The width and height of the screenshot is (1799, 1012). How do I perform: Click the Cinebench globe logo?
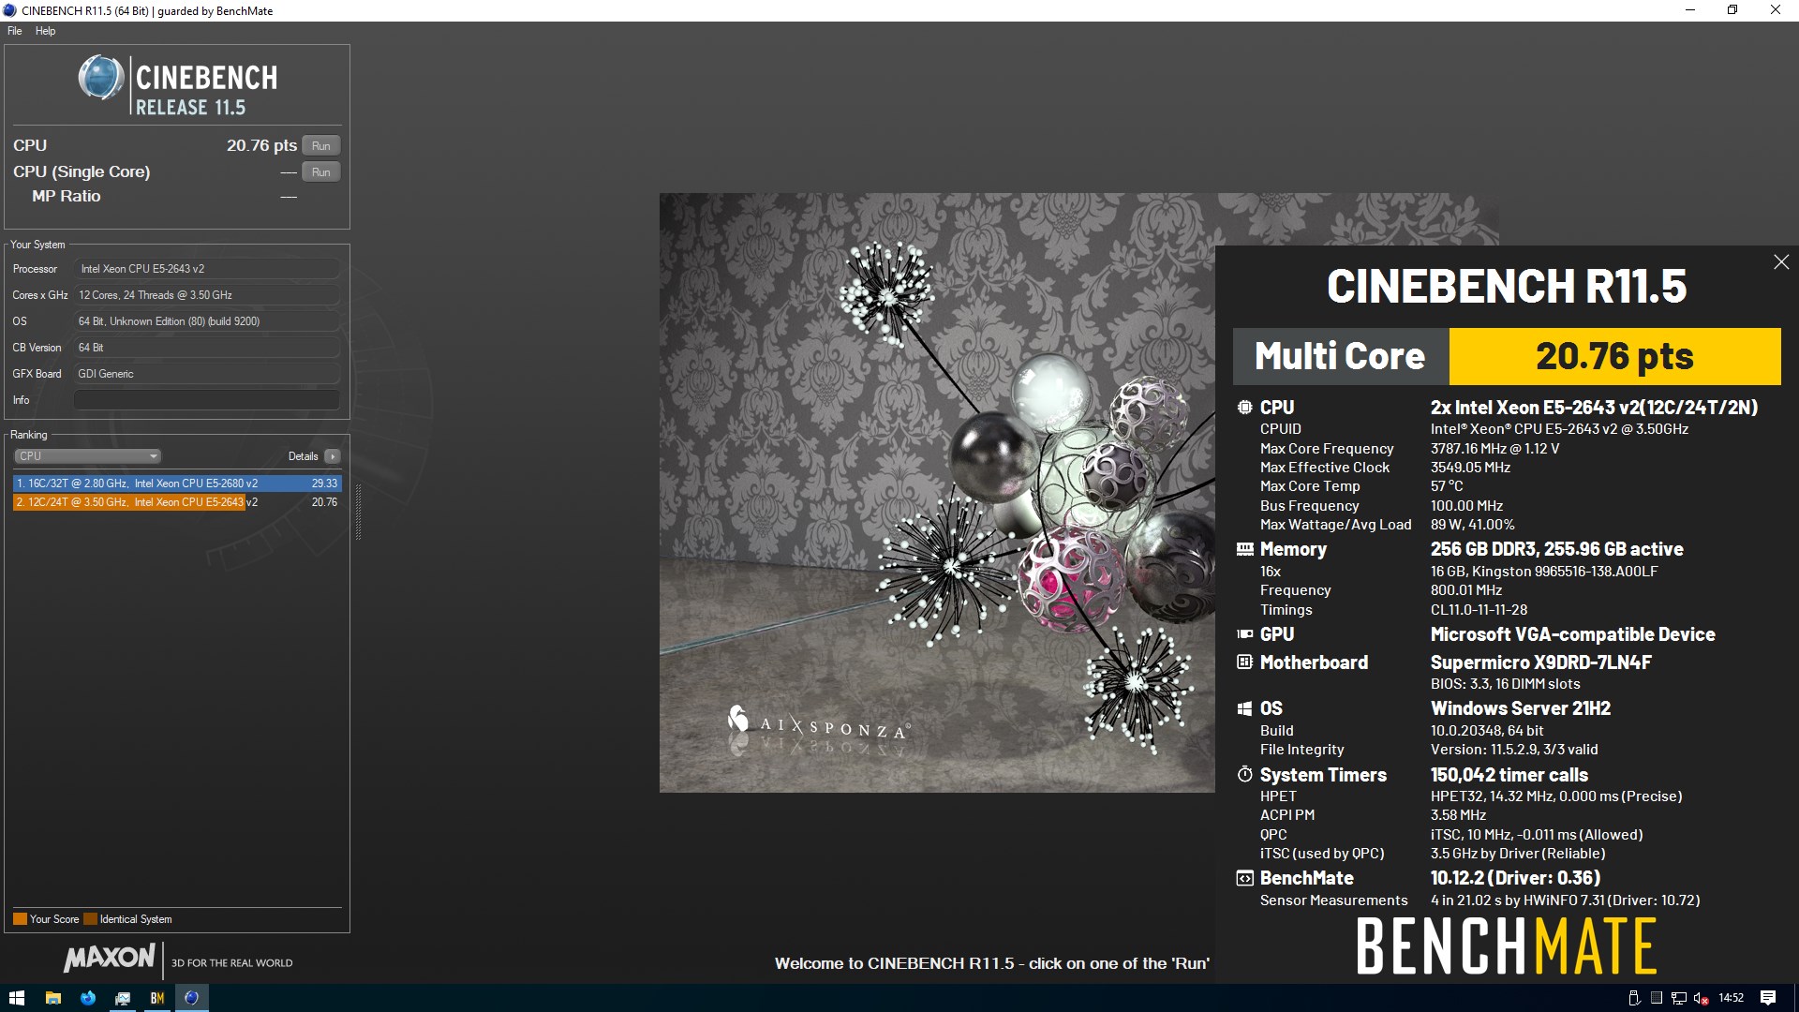[100, 78]
